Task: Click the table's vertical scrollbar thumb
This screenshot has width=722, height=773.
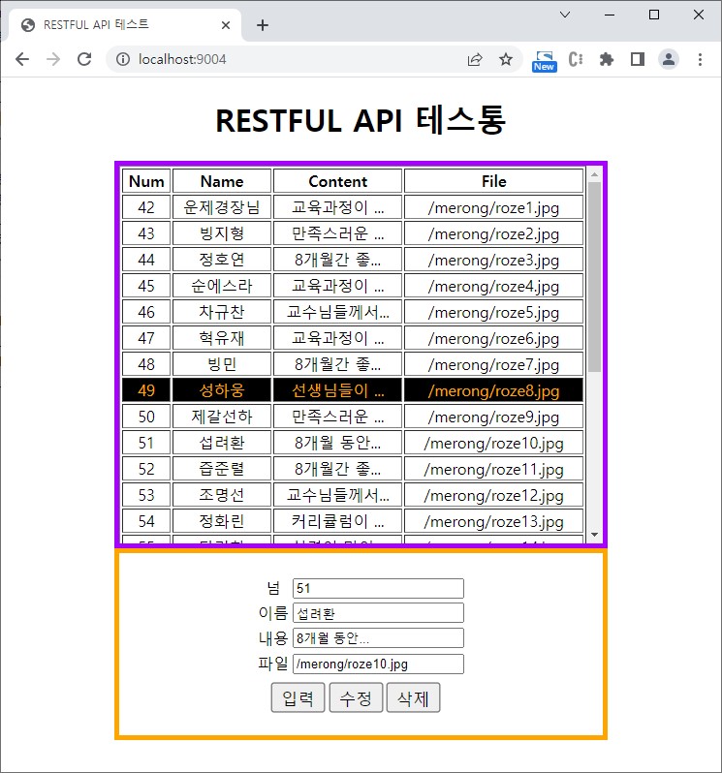Action: (594, 277)
